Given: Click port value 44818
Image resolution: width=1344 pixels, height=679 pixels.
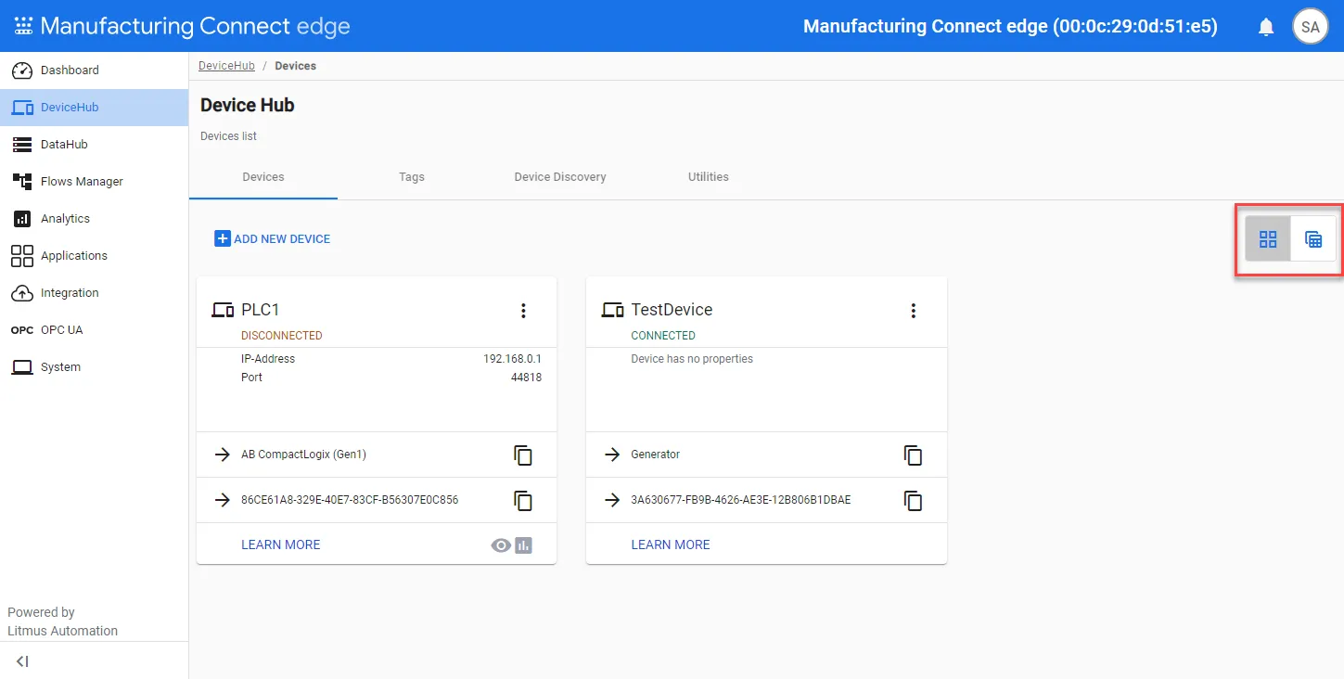Looking at the screenshot, I should 526,378.
